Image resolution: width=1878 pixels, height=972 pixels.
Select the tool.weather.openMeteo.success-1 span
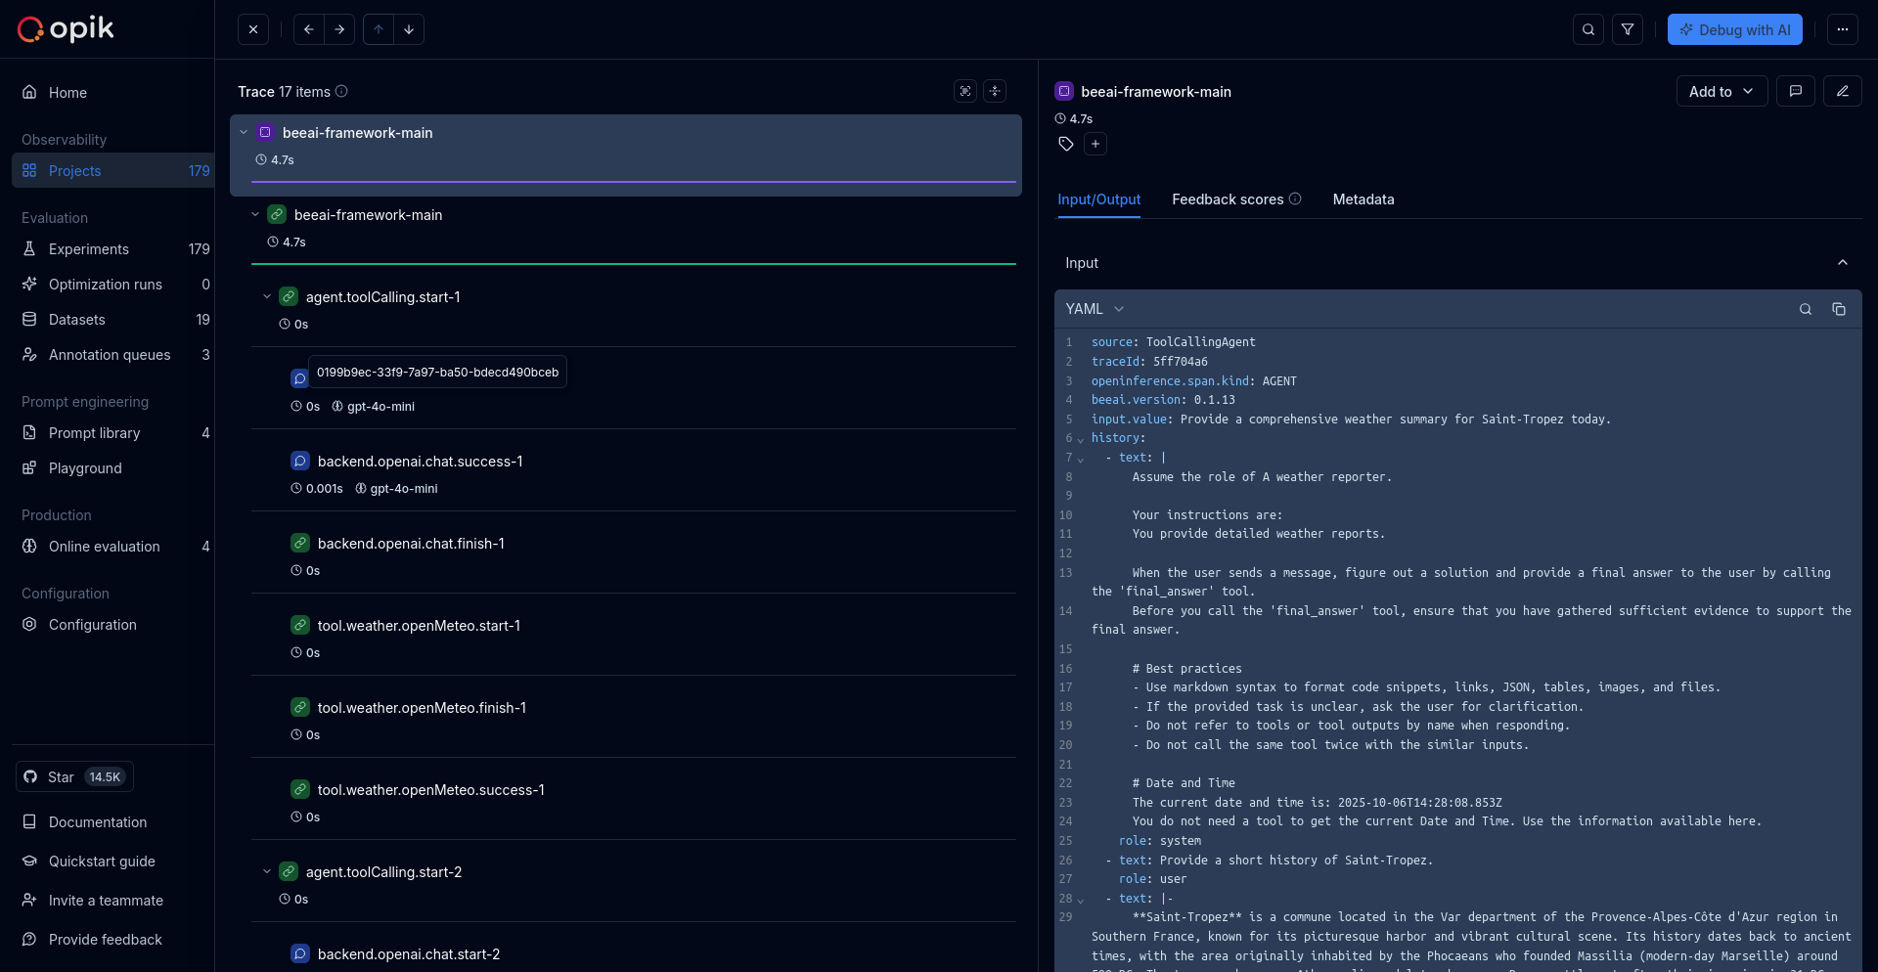430,789
